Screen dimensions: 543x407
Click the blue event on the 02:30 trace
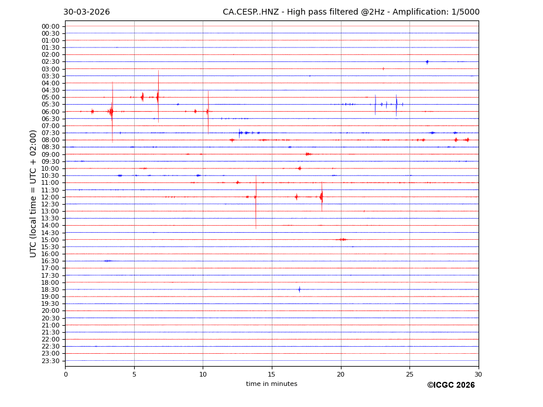click(427, 61)
